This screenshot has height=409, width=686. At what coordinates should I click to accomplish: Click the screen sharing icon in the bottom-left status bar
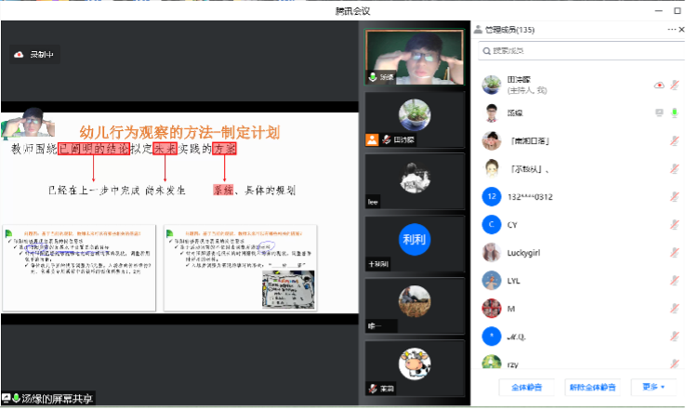pos(7,399)
